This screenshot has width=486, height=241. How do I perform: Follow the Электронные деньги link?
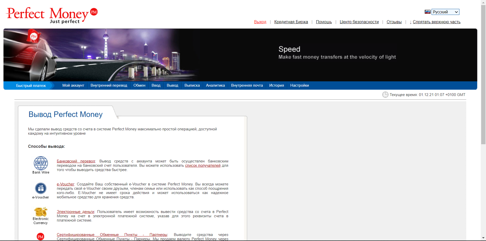pyautogui.click(x=75, y=212)
